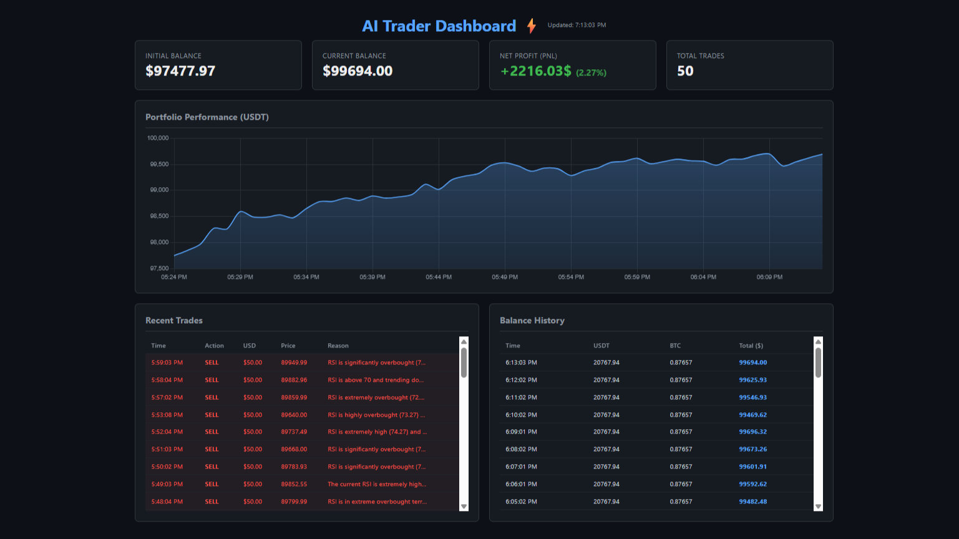Click the 05:24 PM axis label on the chart
The image size is (959, 539).
[175, 276]
